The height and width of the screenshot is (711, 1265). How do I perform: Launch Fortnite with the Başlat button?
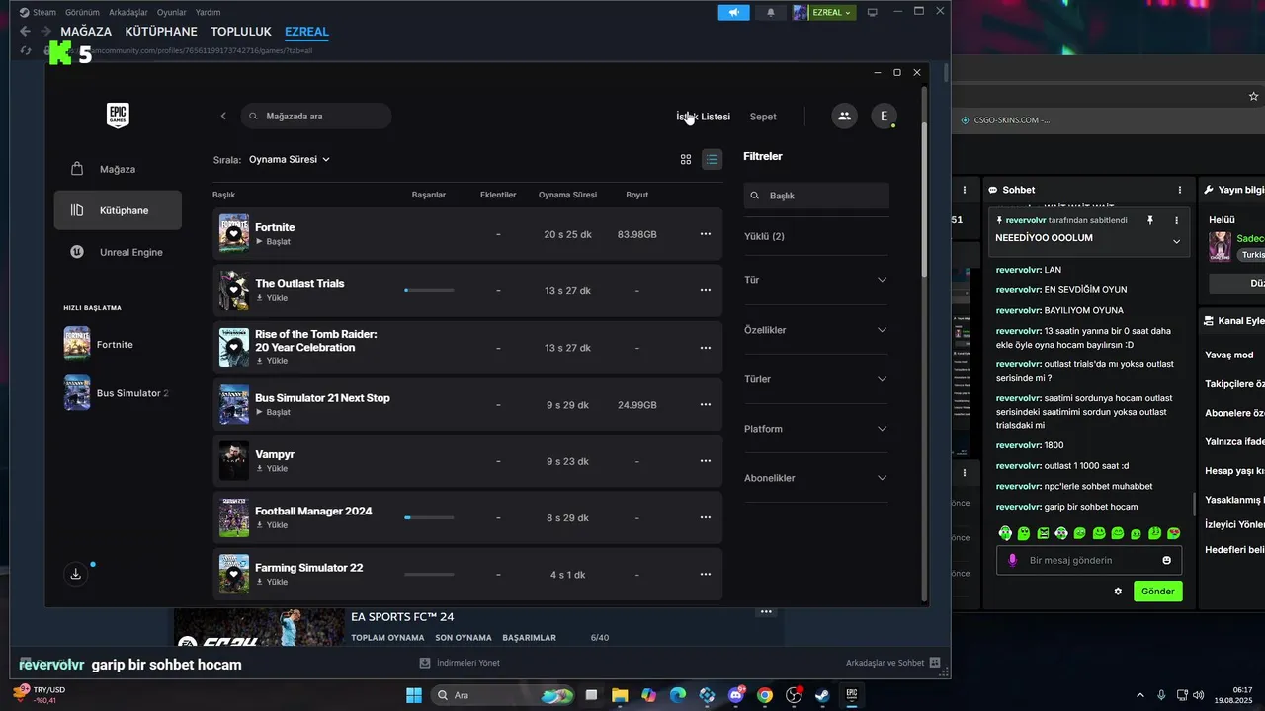pos(273,242)
